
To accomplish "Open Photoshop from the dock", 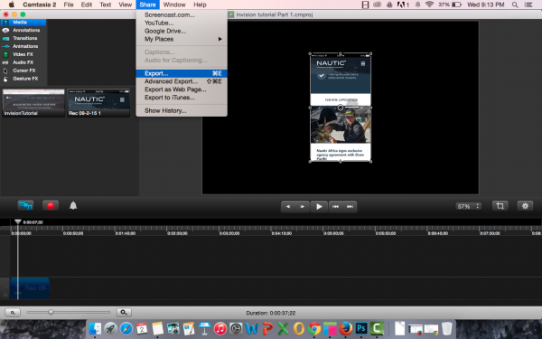I will coord(361,328).
